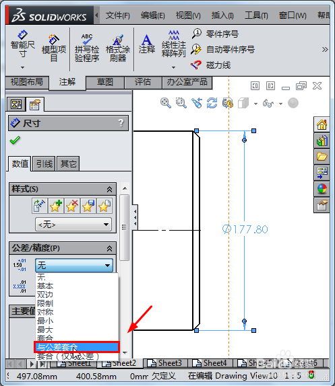Switch to the 评估 tab
This screenshot has width=335, height=386.
[143, 82]
